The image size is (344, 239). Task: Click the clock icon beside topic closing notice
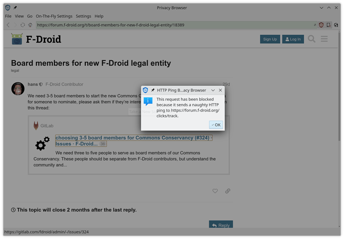pos(13,210)
